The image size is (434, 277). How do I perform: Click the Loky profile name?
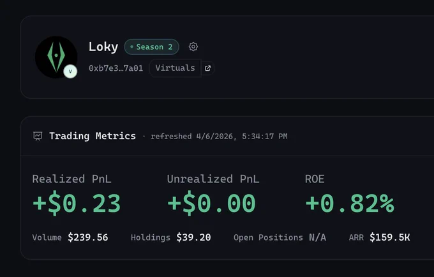(x=103, y=47)
